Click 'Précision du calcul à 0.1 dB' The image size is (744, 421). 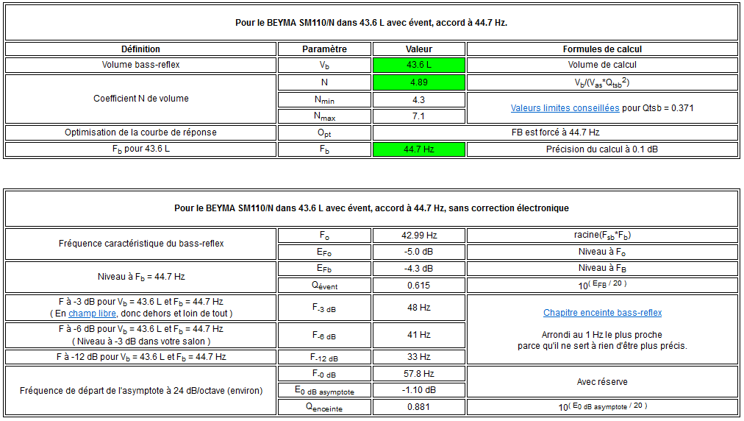click(x=601, y=149)
